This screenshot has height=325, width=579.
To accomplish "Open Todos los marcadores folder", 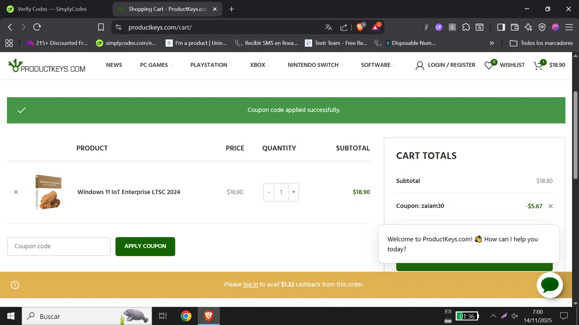I will pyautogui.click(x=541, y=43).
